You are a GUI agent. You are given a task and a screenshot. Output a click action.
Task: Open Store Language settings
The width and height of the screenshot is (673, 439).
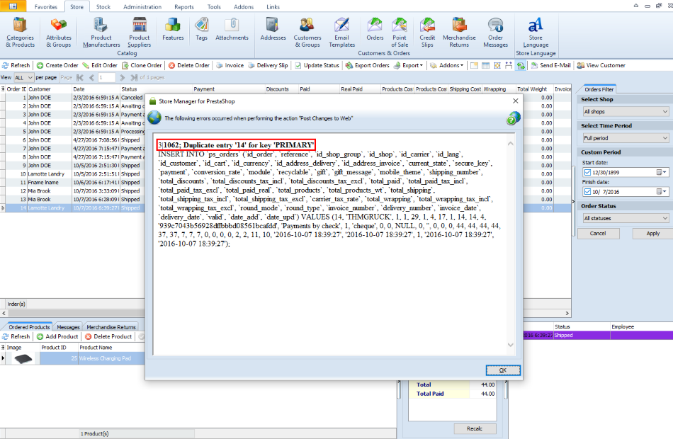point(536,32)
